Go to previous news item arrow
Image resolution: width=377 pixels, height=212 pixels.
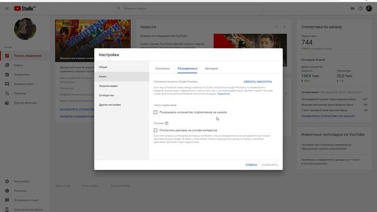click(x=276, y=27)
